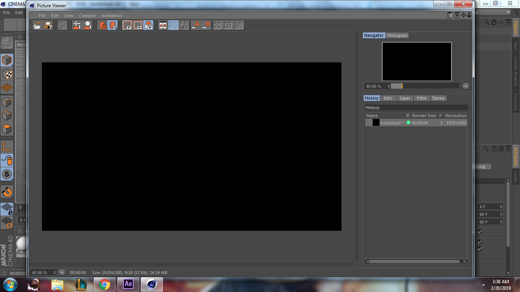Screen dimensions: 520x292
Task: Enable snapping with the magnet tool
Action: pos(7,192)
